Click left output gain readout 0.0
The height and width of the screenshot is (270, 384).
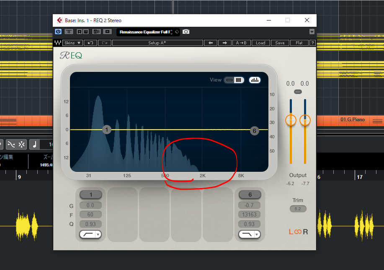click(291, 84)
